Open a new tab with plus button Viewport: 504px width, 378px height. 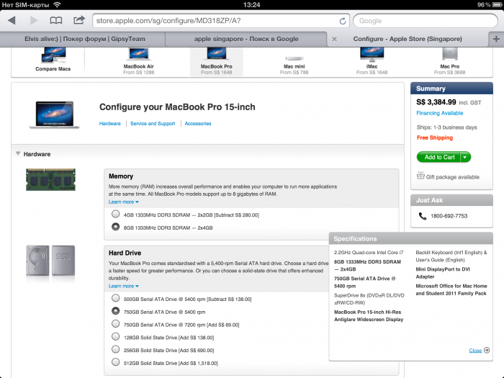496,39
